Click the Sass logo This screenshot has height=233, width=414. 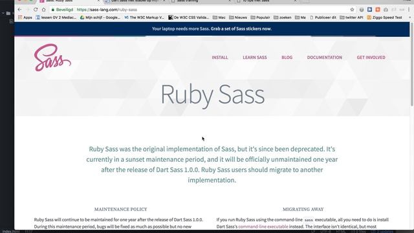[x=52, y=58]
